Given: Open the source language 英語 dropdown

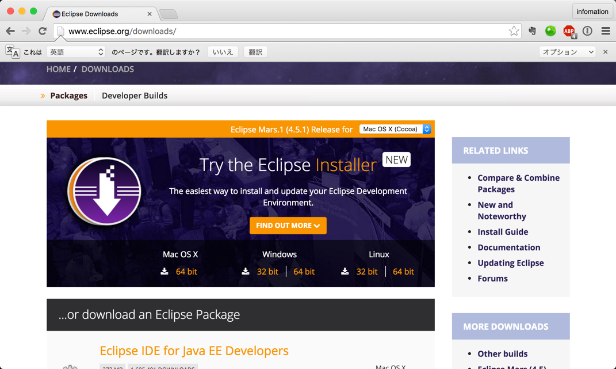Looking at the screenshot, I should tap(76, 52).
